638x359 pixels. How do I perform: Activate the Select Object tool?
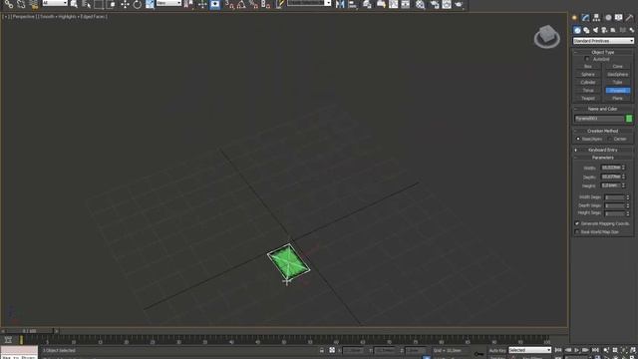point(74,4)
